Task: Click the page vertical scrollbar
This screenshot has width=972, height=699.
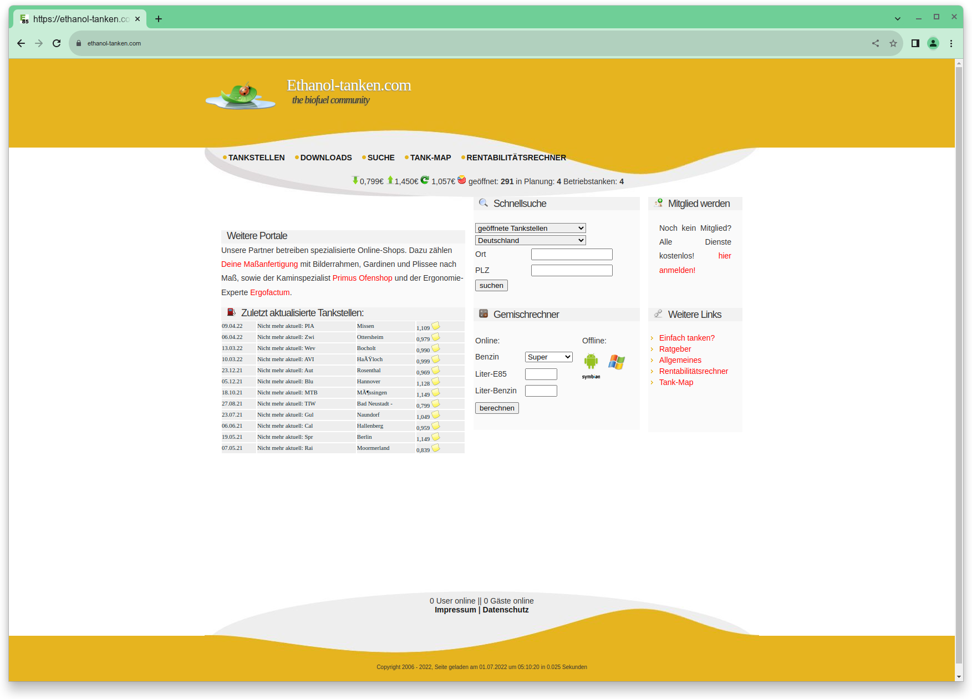Action: coord(959,366)
